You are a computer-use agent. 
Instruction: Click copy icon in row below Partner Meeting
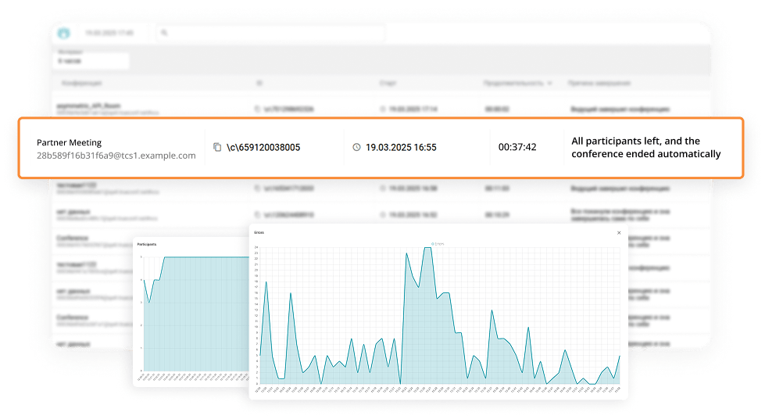pos(256,188)
